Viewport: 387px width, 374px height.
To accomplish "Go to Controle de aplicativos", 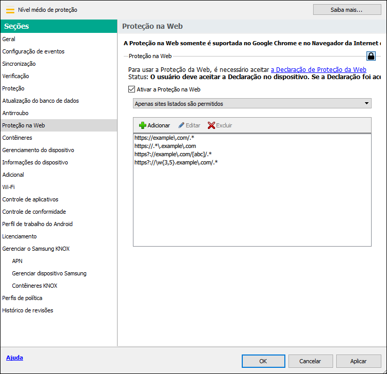I will [59, 200].
